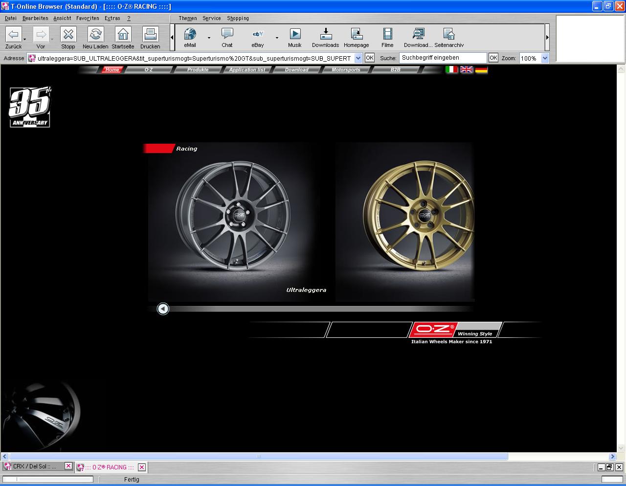
Task: Click the Ultraleggera wheel name label
Action: pos(306,290)
